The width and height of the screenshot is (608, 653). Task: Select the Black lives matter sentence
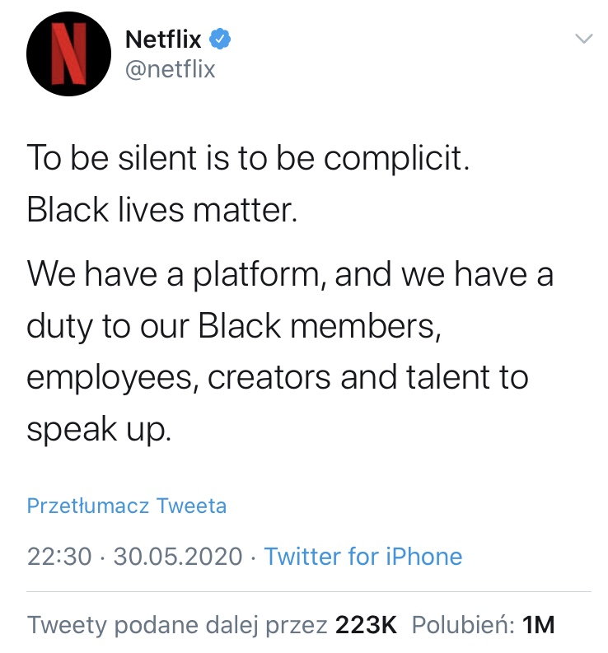coord(160,211)
